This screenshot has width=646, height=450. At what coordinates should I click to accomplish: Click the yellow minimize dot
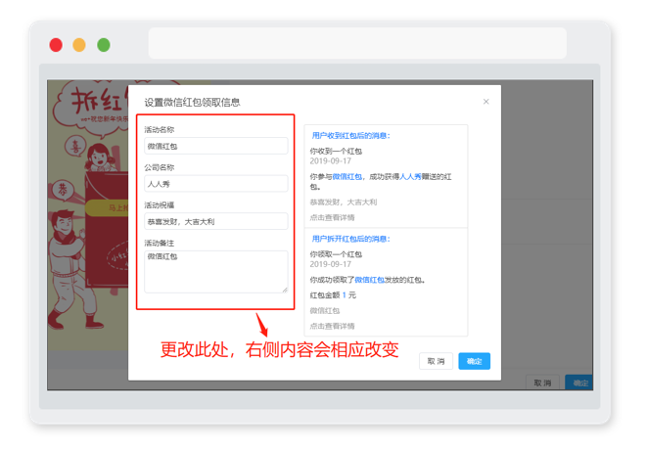[79, 45]
